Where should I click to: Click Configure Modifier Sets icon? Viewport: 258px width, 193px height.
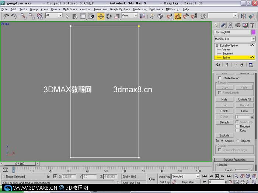pos(251,65)
